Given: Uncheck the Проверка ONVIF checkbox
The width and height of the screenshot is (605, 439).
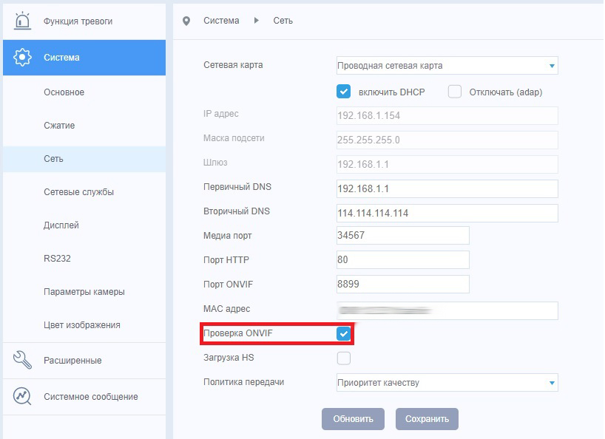Looking at the screenshot, I should [343, 334].
